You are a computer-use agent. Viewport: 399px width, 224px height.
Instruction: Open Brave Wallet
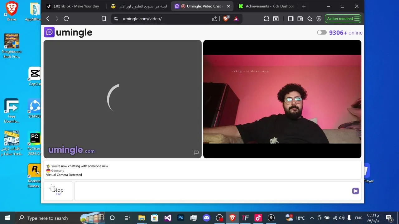point(300,19)
